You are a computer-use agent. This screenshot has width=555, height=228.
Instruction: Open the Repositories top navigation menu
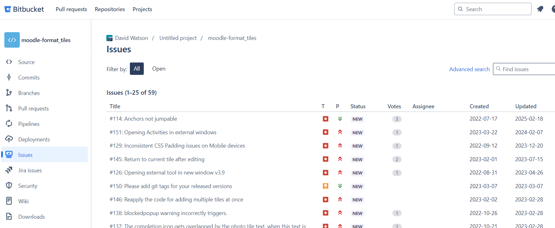(110, 9)
